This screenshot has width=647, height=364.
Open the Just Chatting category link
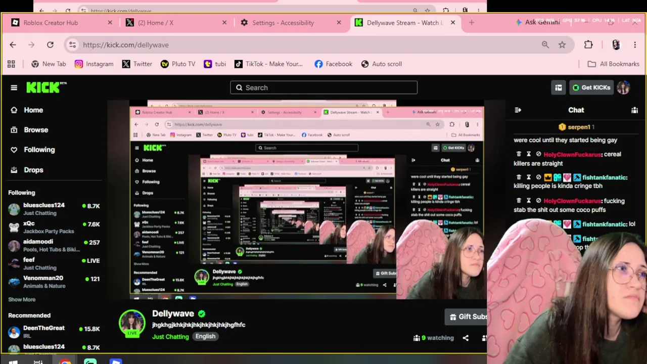click(x=170, y=337)
